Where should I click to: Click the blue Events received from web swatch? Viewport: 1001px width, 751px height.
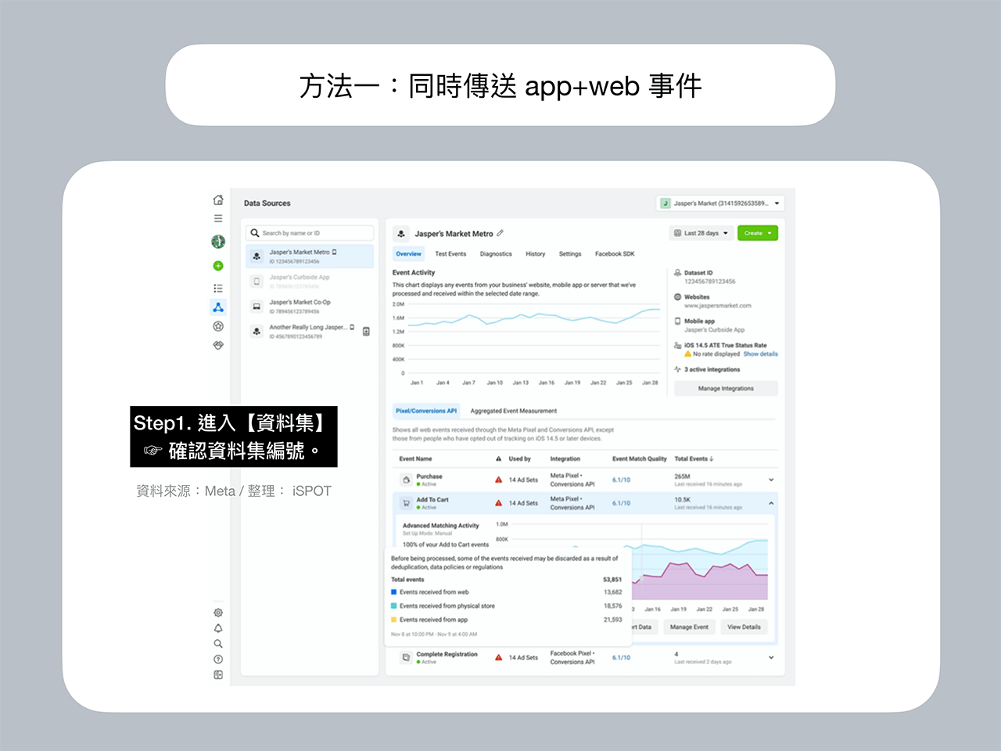pos(394,592)
